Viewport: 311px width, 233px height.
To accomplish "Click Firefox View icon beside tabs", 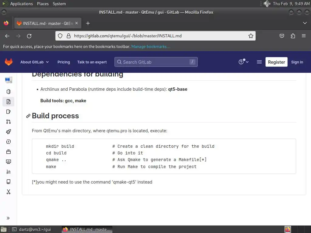I will point(6,23).
